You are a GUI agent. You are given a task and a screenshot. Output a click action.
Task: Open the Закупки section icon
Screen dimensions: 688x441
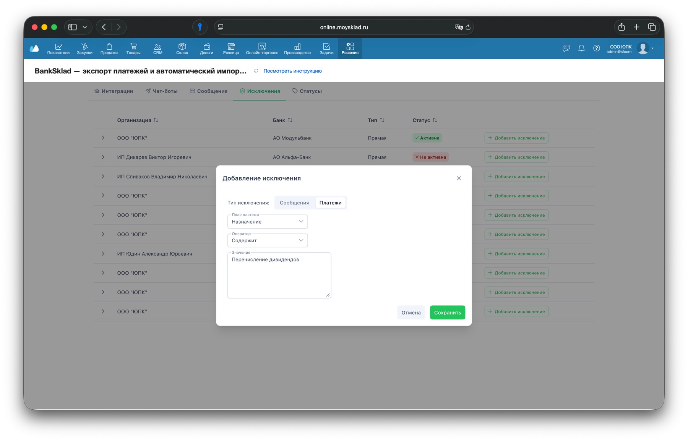point(84,49)
